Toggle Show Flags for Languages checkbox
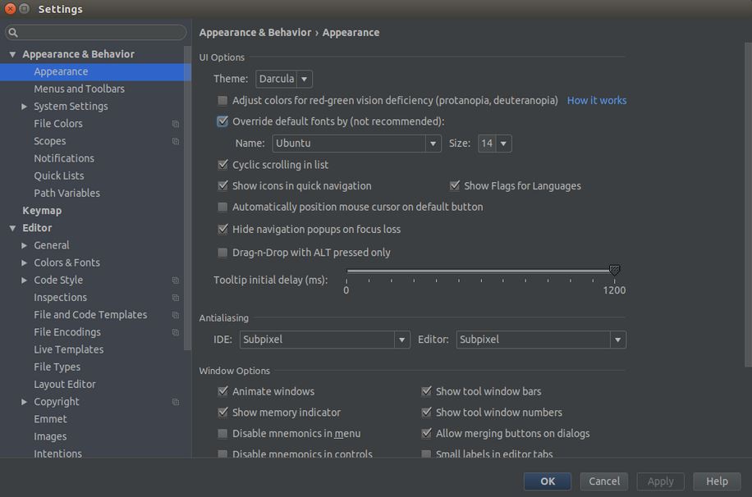Image resolution: width=752 pixels, height=497 pixels. point(454,186)
